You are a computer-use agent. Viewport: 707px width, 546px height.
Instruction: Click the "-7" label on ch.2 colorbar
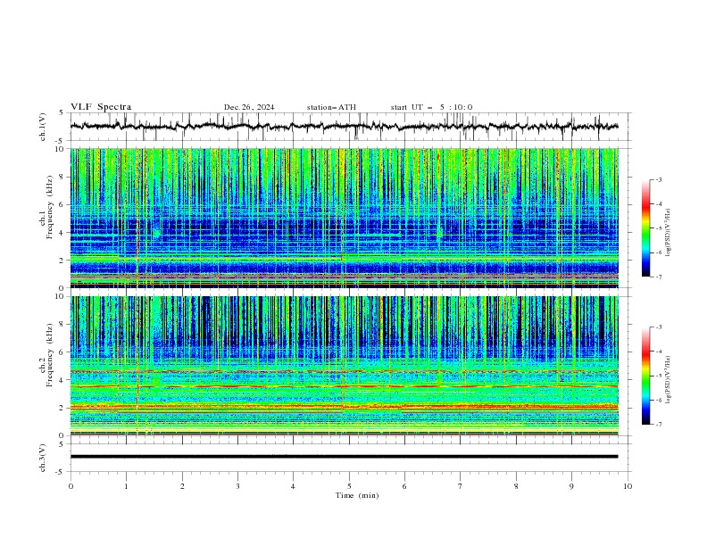click(x=659, y=425)
